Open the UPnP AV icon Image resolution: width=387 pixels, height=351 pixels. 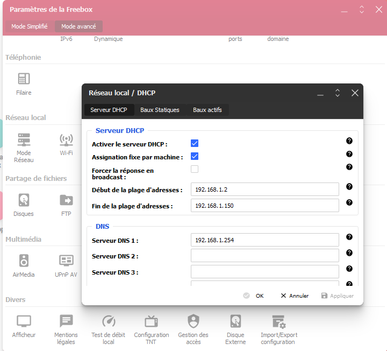[x=66, y=261]
